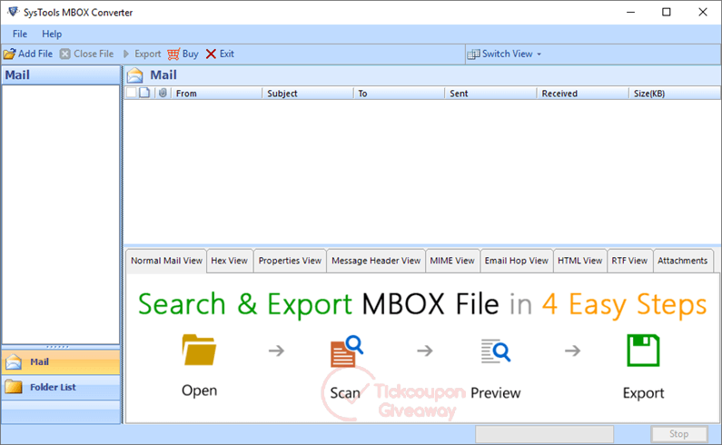Click the Folder List folder icon
This screenshot has height=445, width=722.
click(x=14, y=387)
